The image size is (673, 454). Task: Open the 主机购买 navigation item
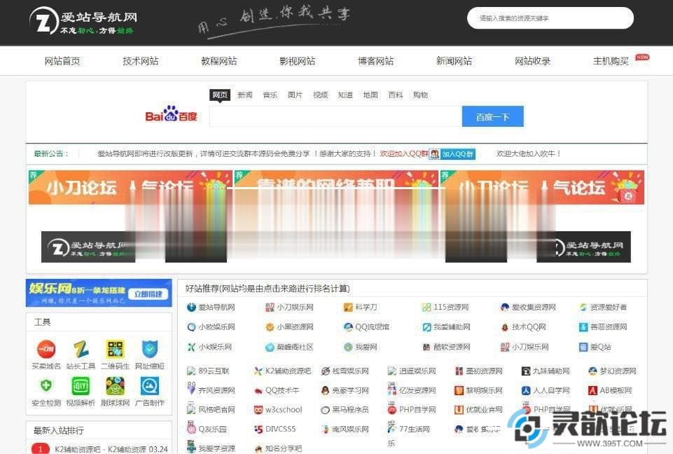pos(611,61)
